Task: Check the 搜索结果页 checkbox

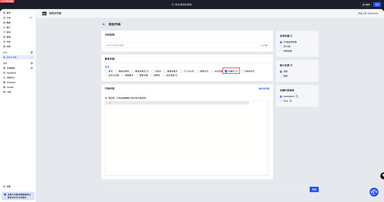Action: [x=165, y=72]
